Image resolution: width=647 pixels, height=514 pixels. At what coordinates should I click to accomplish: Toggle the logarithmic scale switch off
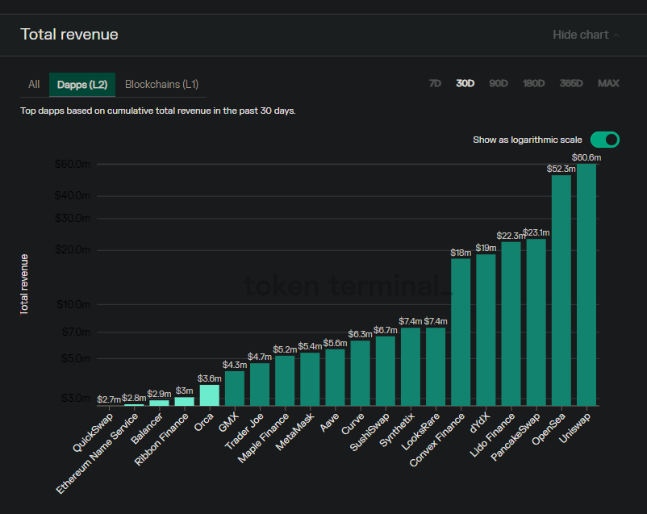click(x=605, y=140)
